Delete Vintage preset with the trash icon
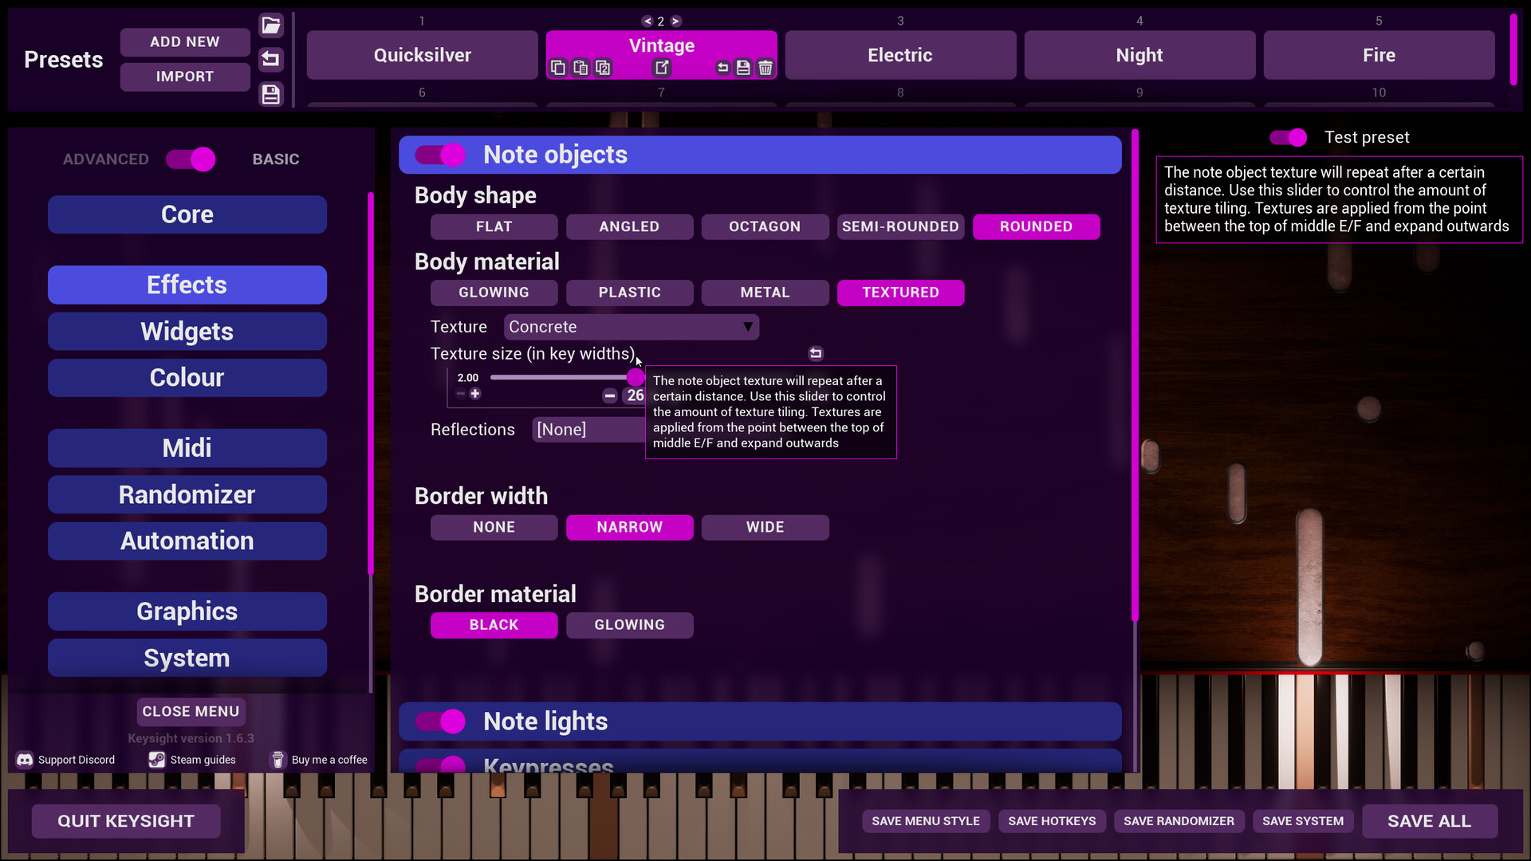This screenshot has width=1531, height=861. click(x=765, y=68)
